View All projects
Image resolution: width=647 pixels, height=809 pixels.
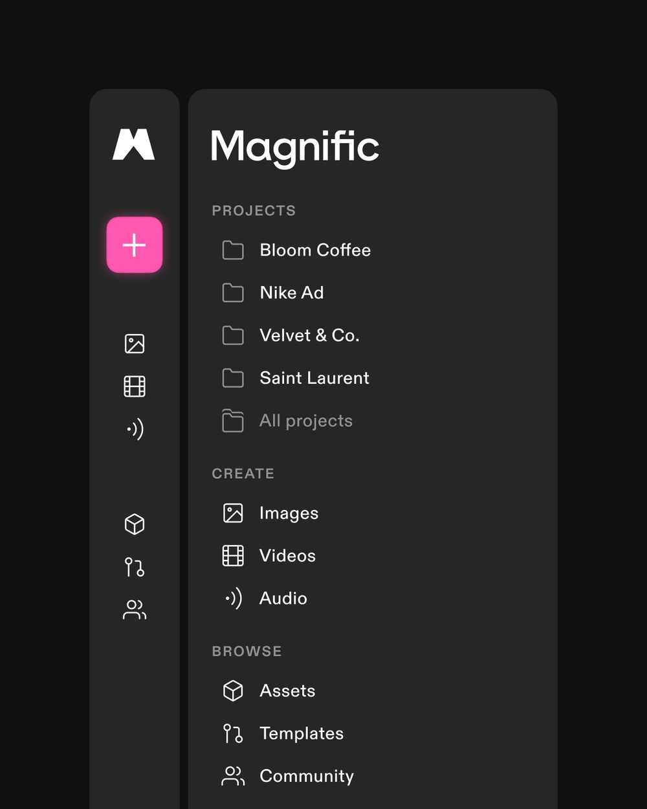[306, 421]
